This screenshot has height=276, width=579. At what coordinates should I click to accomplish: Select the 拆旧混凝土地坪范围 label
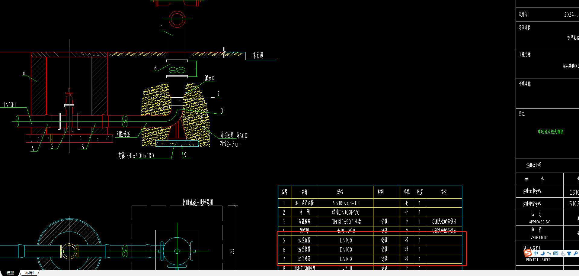click(x=198, y=202)
